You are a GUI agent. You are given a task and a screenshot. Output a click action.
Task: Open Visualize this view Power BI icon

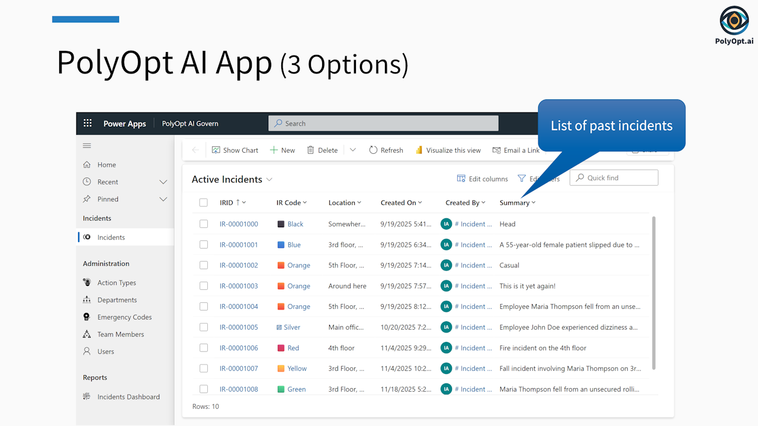[419, 150]
